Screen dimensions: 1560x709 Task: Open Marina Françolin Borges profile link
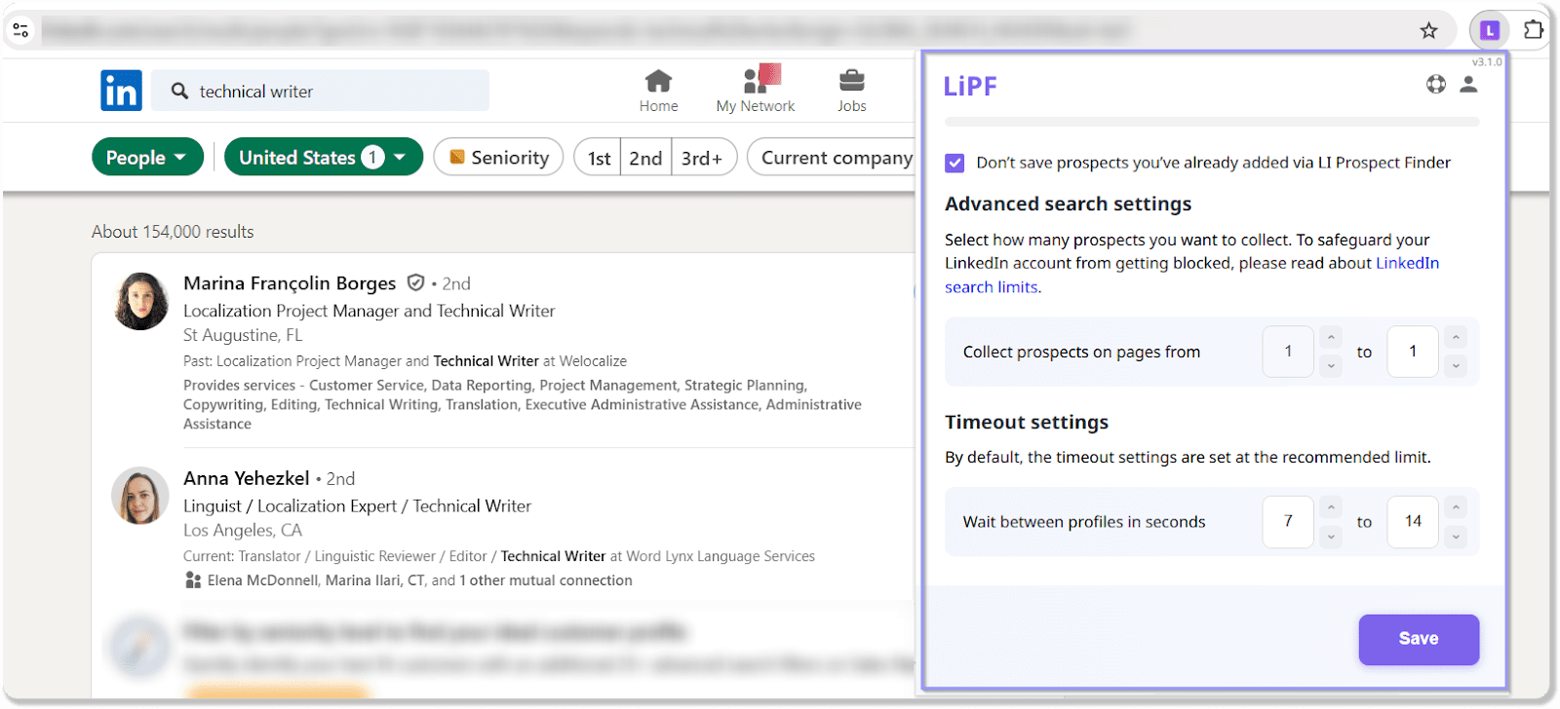290,283
